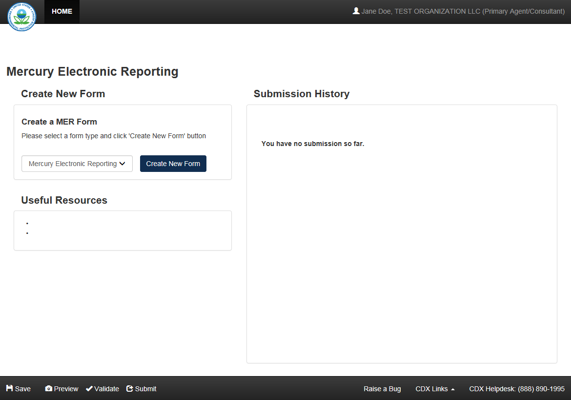Click the first bullet in Useful Resources
This screenshot has width=571, height=400.
click(x=27, y=224)
